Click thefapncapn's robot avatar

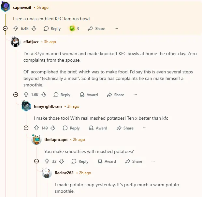(36, 140)
